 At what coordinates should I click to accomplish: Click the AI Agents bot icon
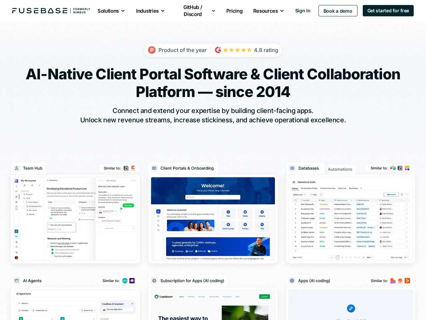(17, 281)
